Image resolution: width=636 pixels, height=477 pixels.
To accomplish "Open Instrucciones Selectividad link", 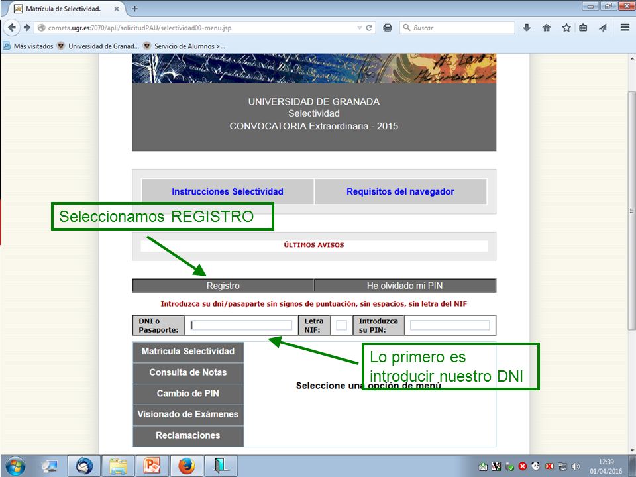I will (227, 191).
